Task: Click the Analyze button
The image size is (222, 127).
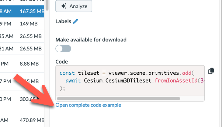Action: [x=74, y=6]
